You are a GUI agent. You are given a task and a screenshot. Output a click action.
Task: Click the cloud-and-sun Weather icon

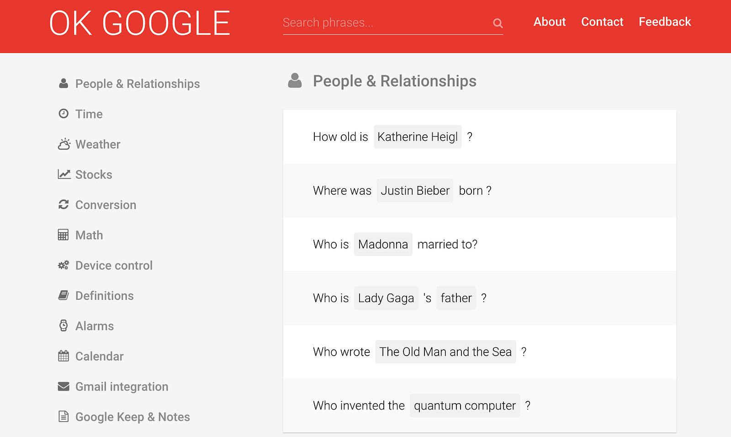pos(64,144)
